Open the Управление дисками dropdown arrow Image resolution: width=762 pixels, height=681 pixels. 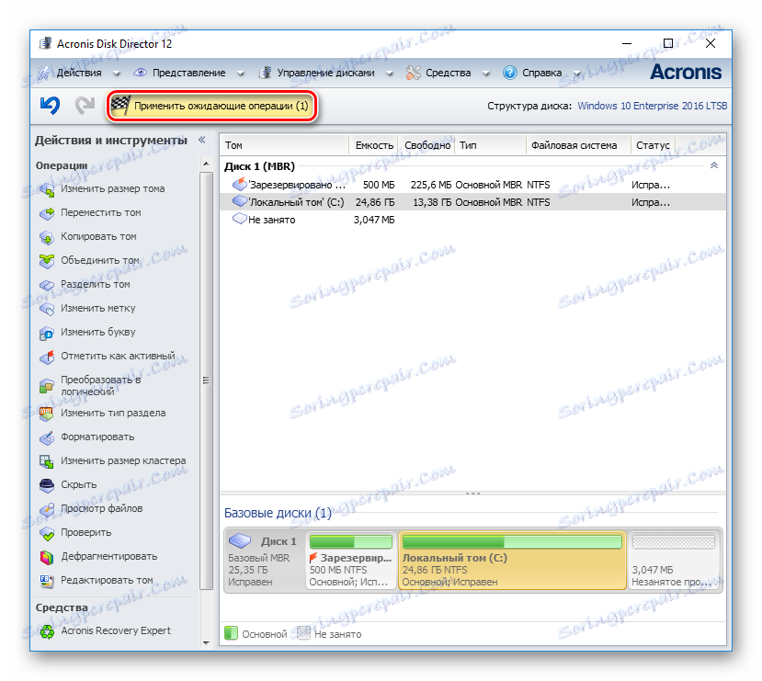389,74
